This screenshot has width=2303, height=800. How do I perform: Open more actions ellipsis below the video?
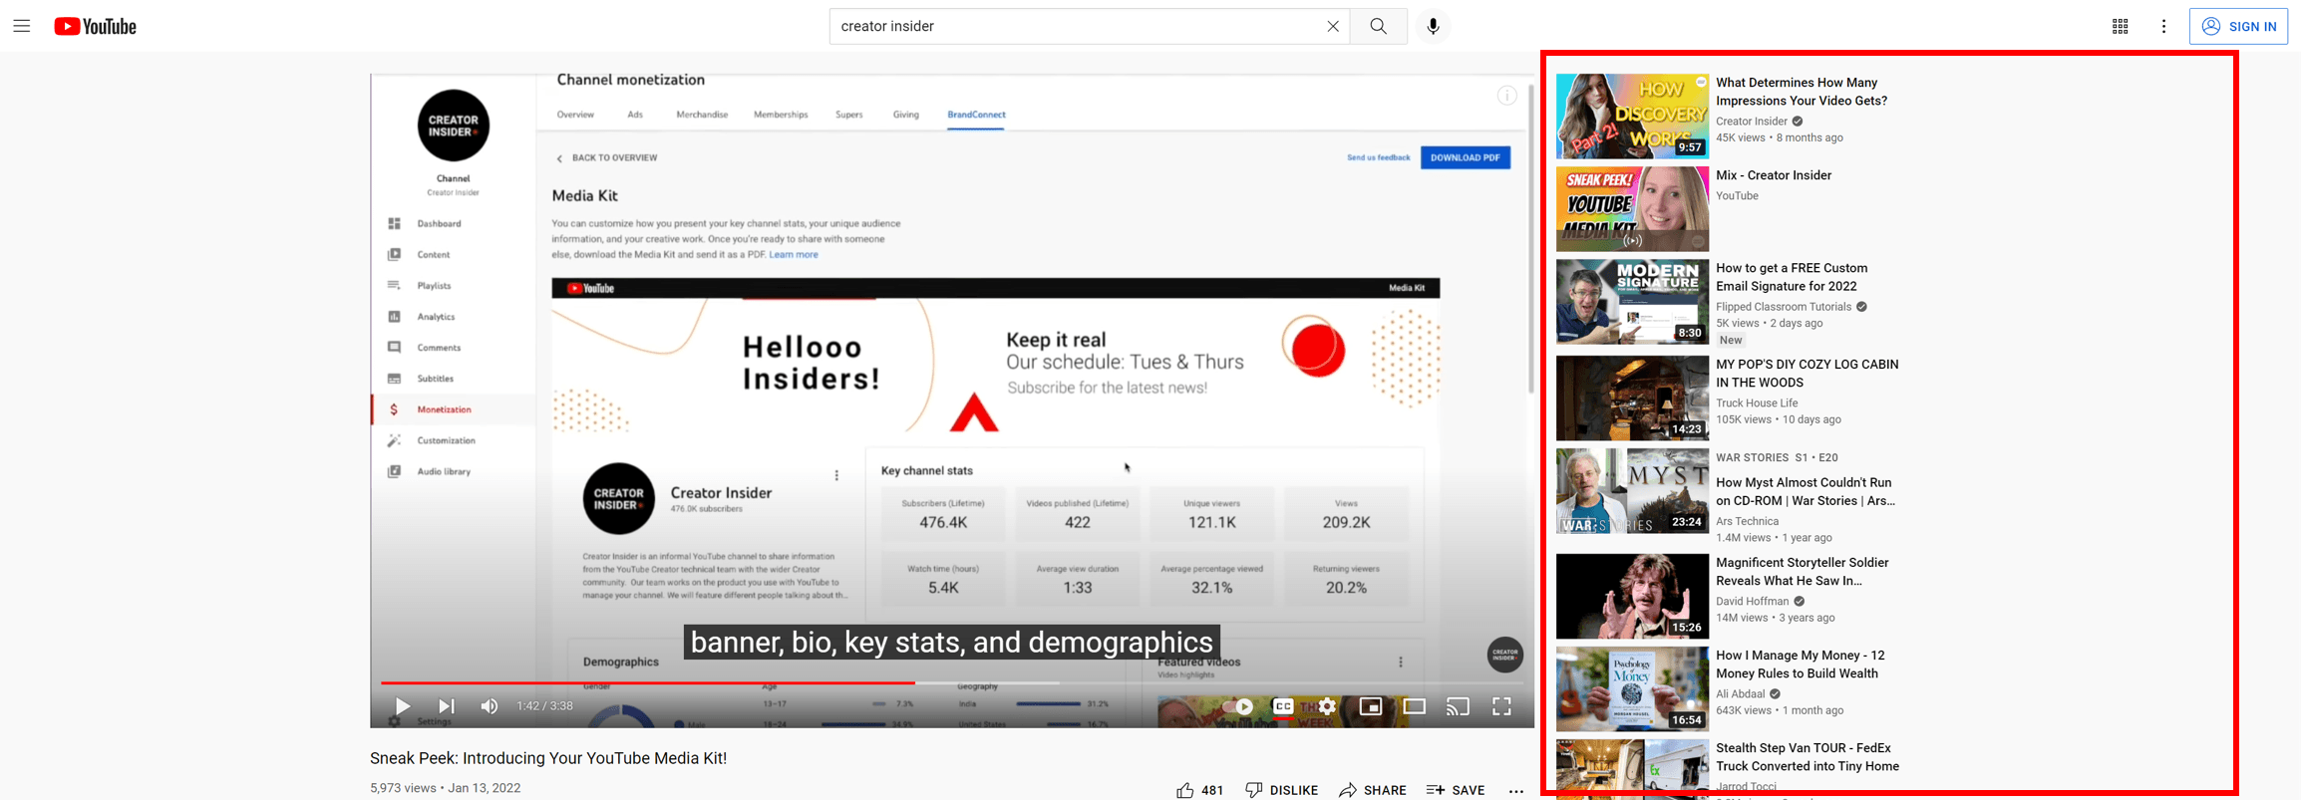point(1515,790)
